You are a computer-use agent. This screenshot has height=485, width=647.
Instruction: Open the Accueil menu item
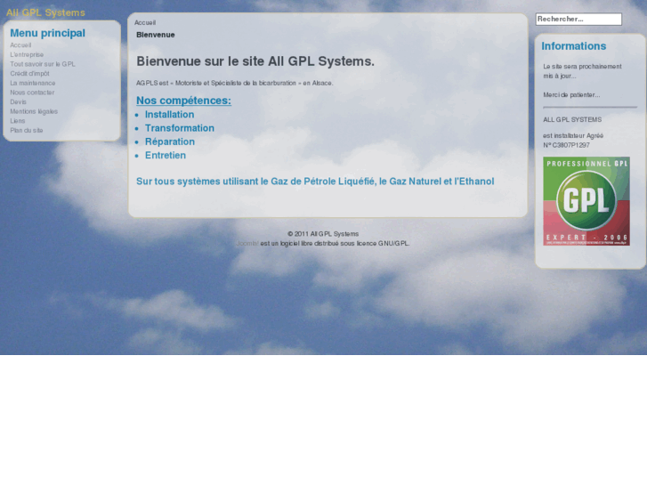tap(20, 45)
